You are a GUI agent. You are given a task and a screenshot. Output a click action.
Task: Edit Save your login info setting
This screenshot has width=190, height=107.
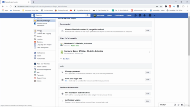pos(148,80)
